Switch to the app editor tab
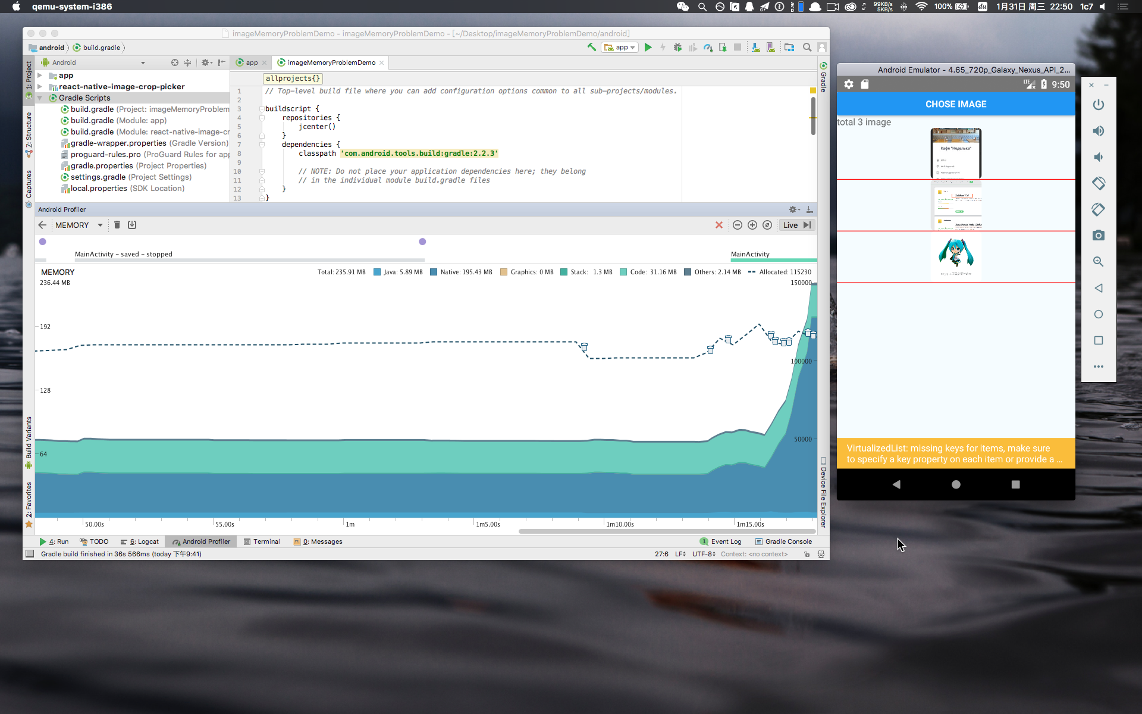Viewport: 1142px width, 714px height. pyautogui.click(x=251, y=62)
